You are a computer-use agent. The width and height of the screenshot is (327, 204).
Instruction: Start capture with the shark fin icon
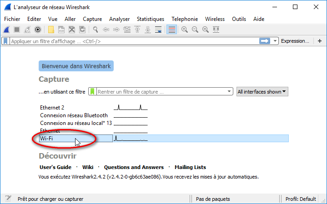point(6,30)
